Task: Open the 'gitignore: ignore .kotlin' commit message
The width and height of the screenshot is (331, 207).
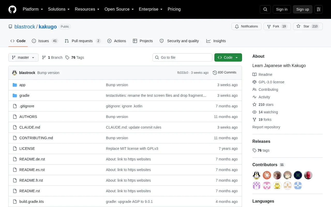Action: pyautogui.click(x=124, y=106)
